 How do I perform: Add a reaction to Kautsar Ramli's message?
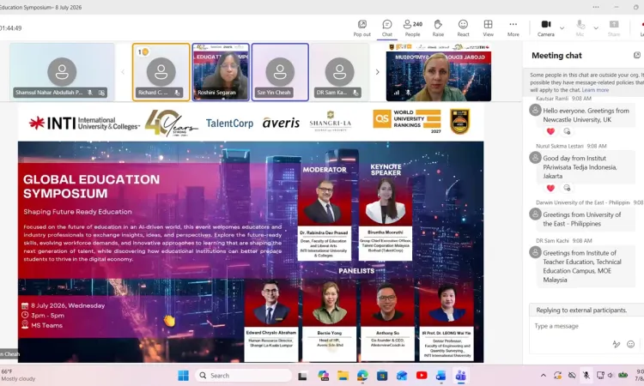point(567,131)
